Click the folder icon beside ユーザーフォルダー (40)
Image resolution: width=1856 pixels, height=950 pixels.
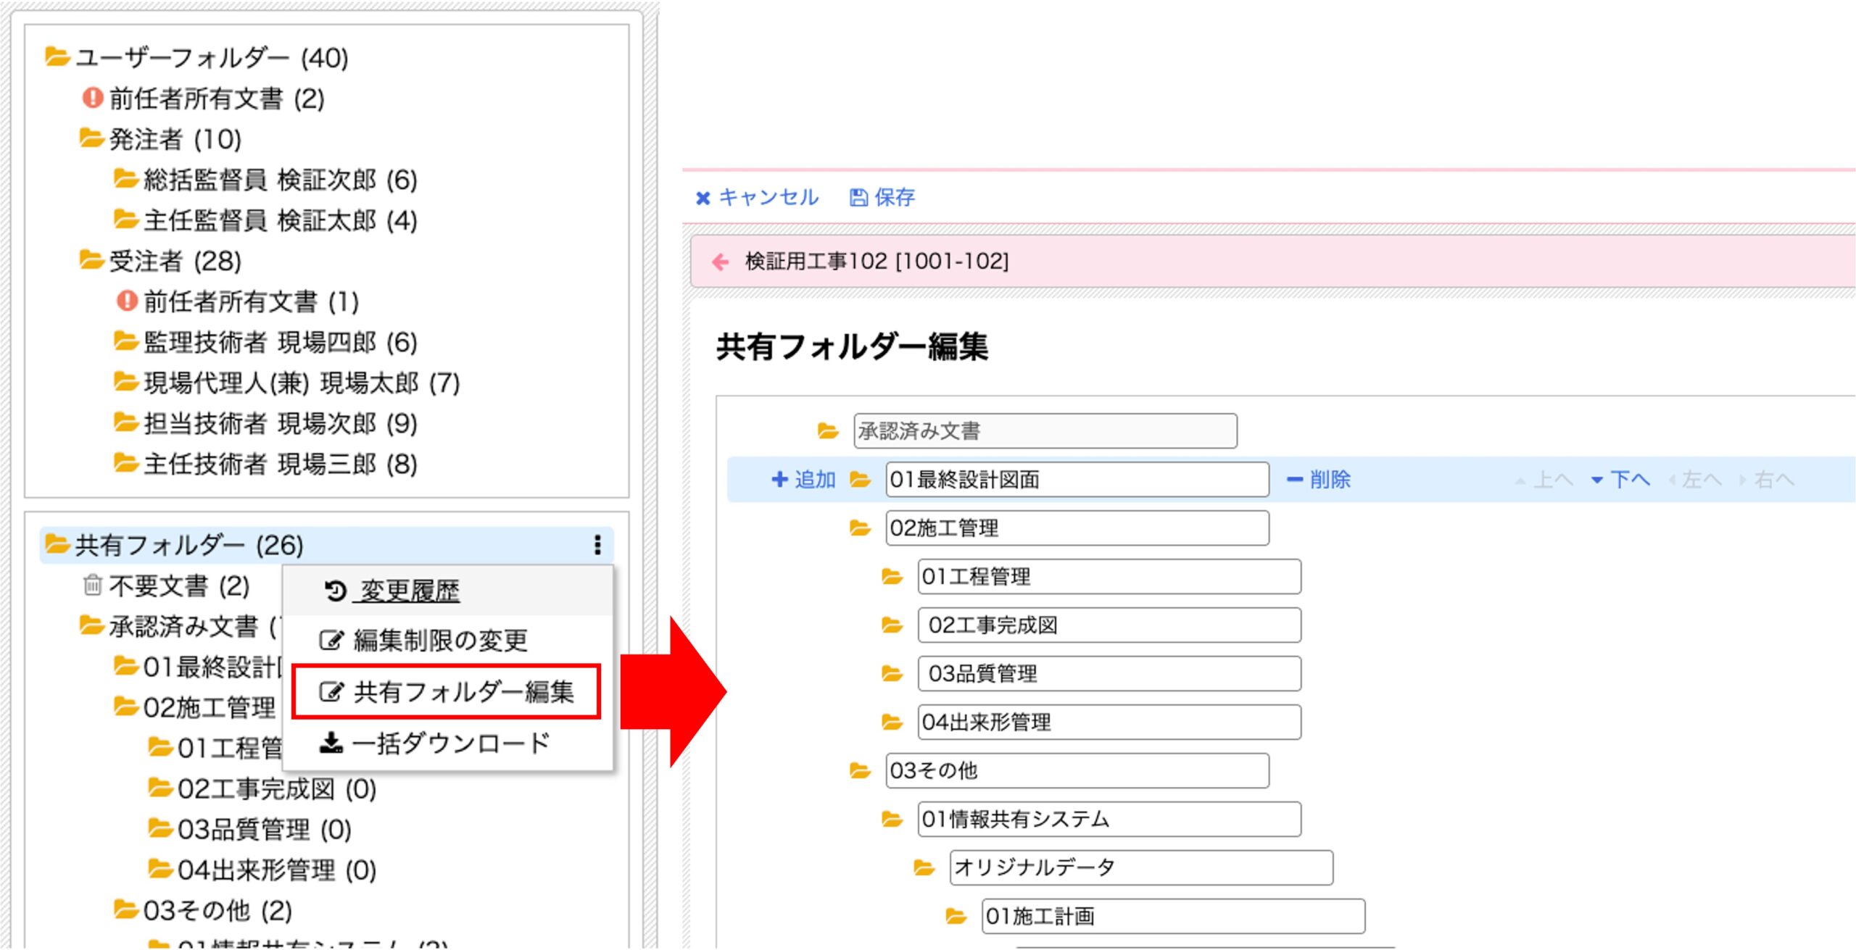(57, 57)
